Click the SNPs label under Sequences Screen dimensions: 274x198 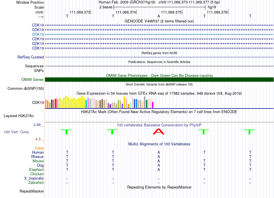[x=39, y=71]
